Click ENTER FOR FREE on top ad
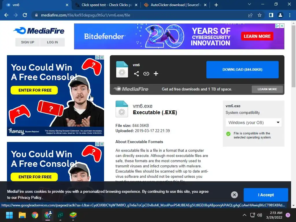 [34, 90]
